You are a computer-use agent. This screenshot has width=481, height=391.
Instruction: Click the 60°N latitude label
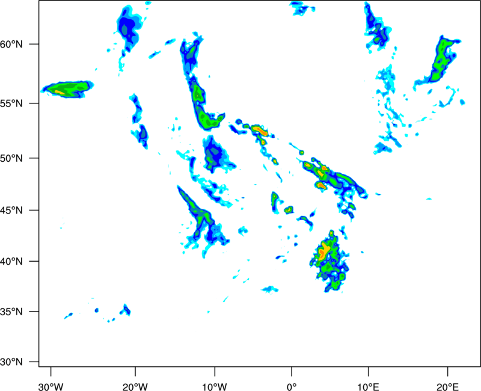(x=11, y=45)
